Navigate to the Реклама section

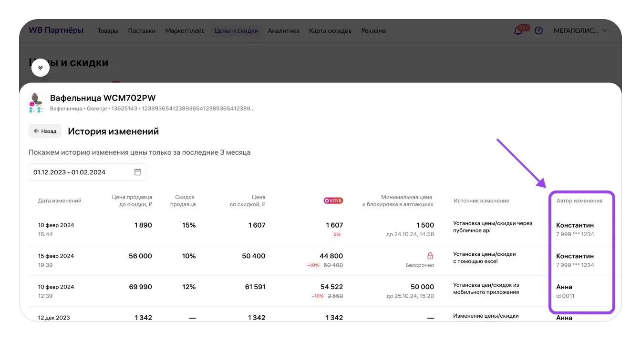(x=373, y=31)
